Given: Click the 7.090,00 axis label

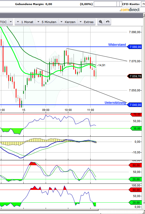Looking at the screenshot, I should click(x=135, y=32).
